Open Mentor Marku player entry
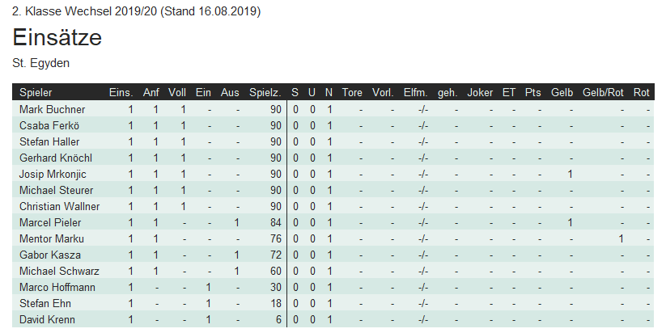 tap(52, 238)
